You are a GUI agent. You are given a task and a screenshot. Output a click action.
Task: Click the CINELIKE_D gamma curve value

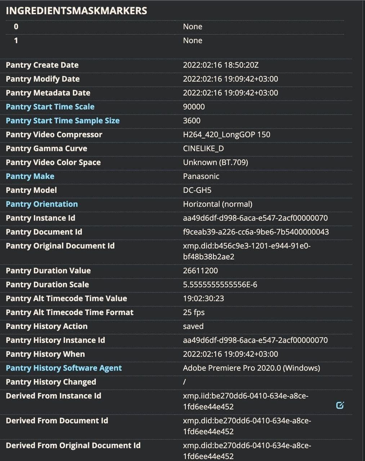(x=203, y=148)
